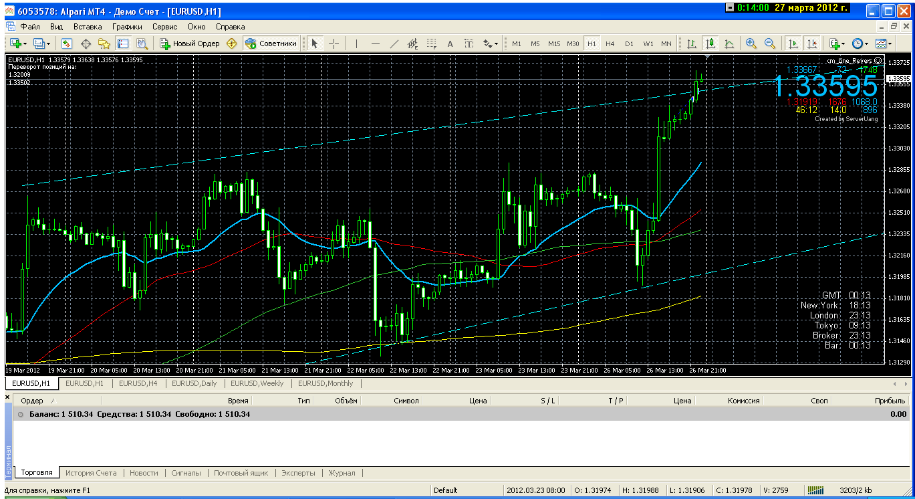The width and height of the screenshot is (915, 499).
Task: Select the Crosshair tool
Action: (x=334, y=43)
